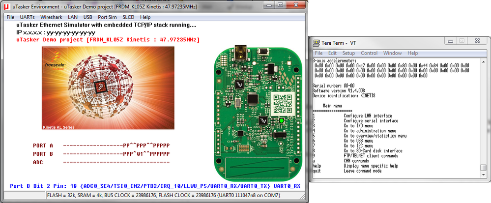The image size is (491, 203).
Task: Click 'Software version V1.4.008' line
Action: [x=339, y=90]
